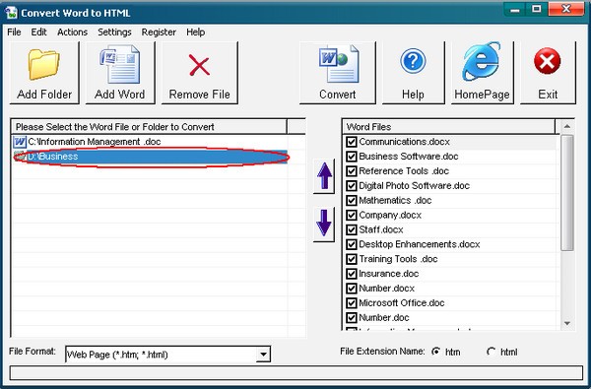Viewport: 591px width, 389px height.
Task: Maximize the Convert Word to HTML window
Action: click(537, 10)
